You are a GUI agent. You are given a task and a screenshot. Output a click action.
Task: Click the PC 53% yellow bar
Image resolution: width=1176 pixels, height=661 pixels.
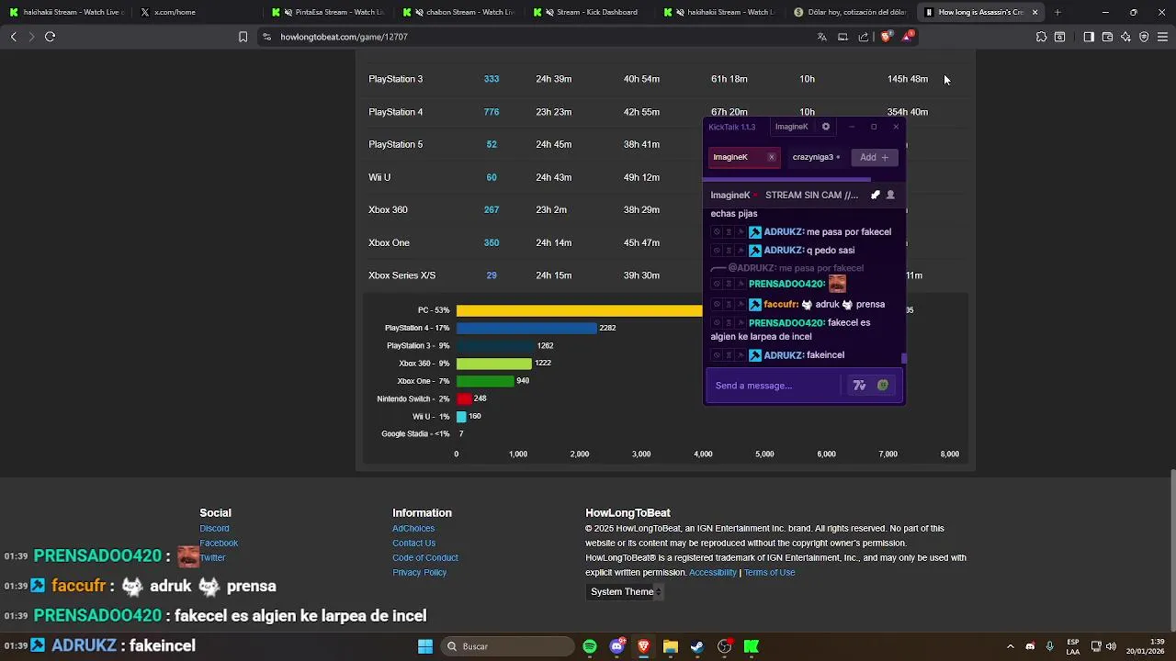tap(579, 310)
